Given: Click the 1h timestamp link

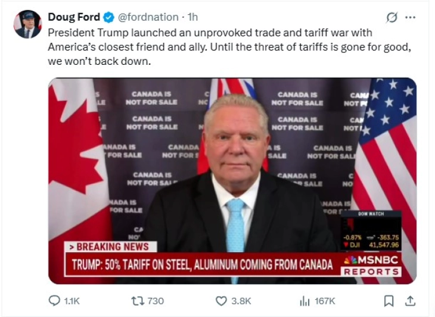Looking at the screenshot, I should tap(192, 17).
